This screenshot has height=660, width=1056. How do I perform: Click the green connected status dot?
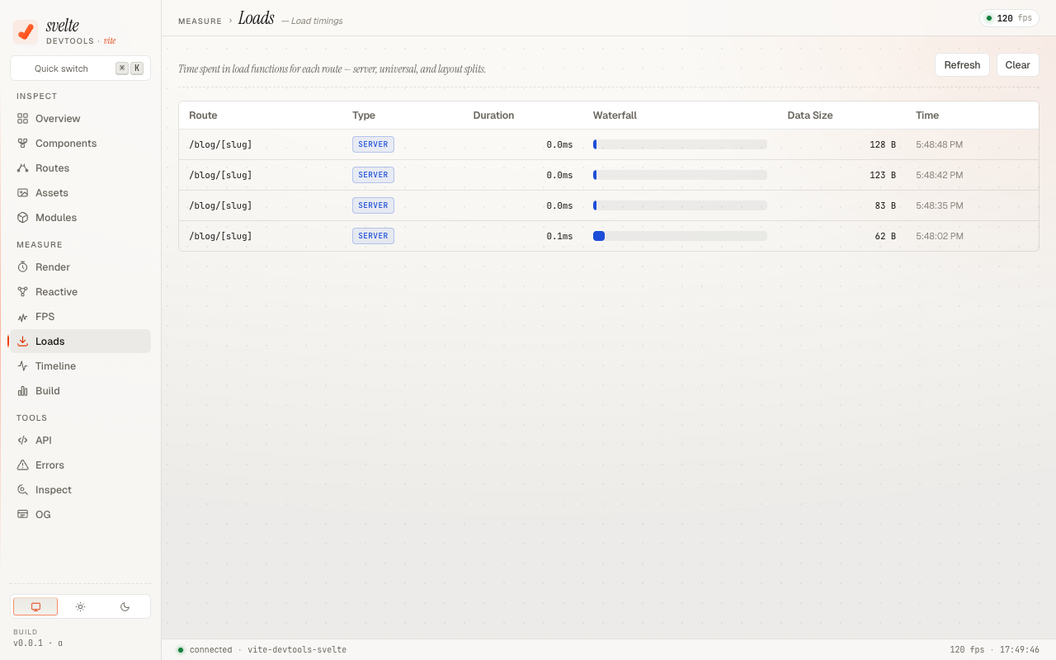click(x=181, y=650)
